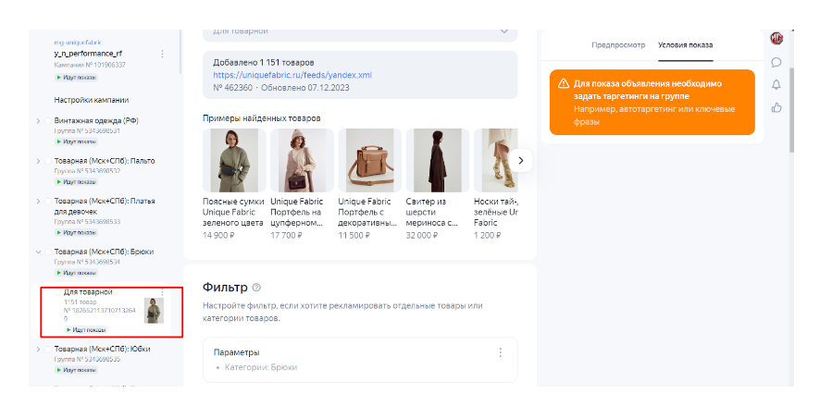Switch to the Предпросмотр tab
Image resolution: width=820 pixels, height=418 pixels.
(616, 44)
